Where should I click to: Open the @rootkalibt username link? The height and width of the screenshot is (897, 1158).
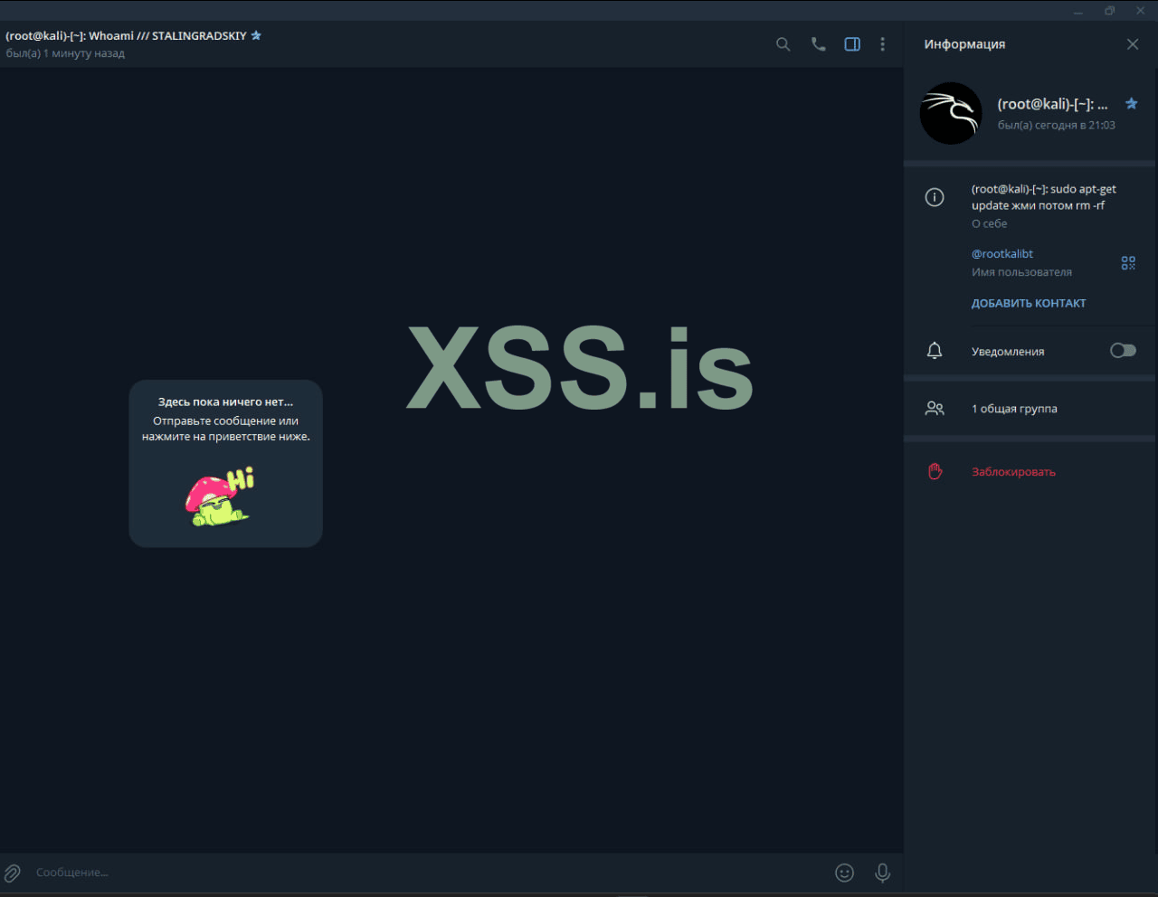tap(1002, 254)
